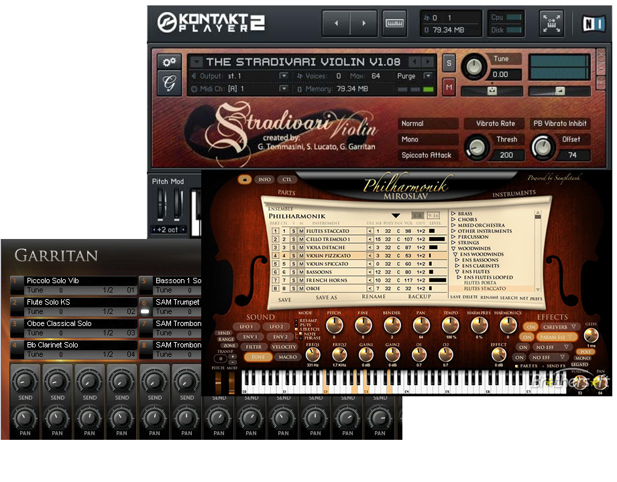617x482 pixels.
Task: Collapse the Woodwinds instrument category
Action: coord(454,248)
